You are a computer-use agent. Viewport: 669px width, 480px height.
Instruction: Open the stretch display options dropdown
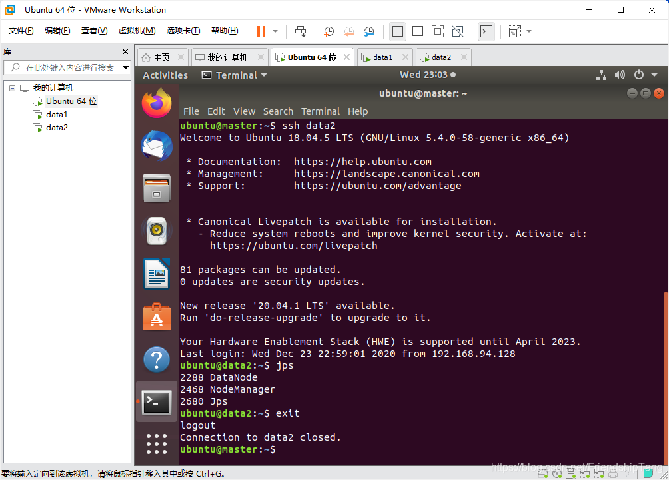pyautogui.click(x=529, y=31)
